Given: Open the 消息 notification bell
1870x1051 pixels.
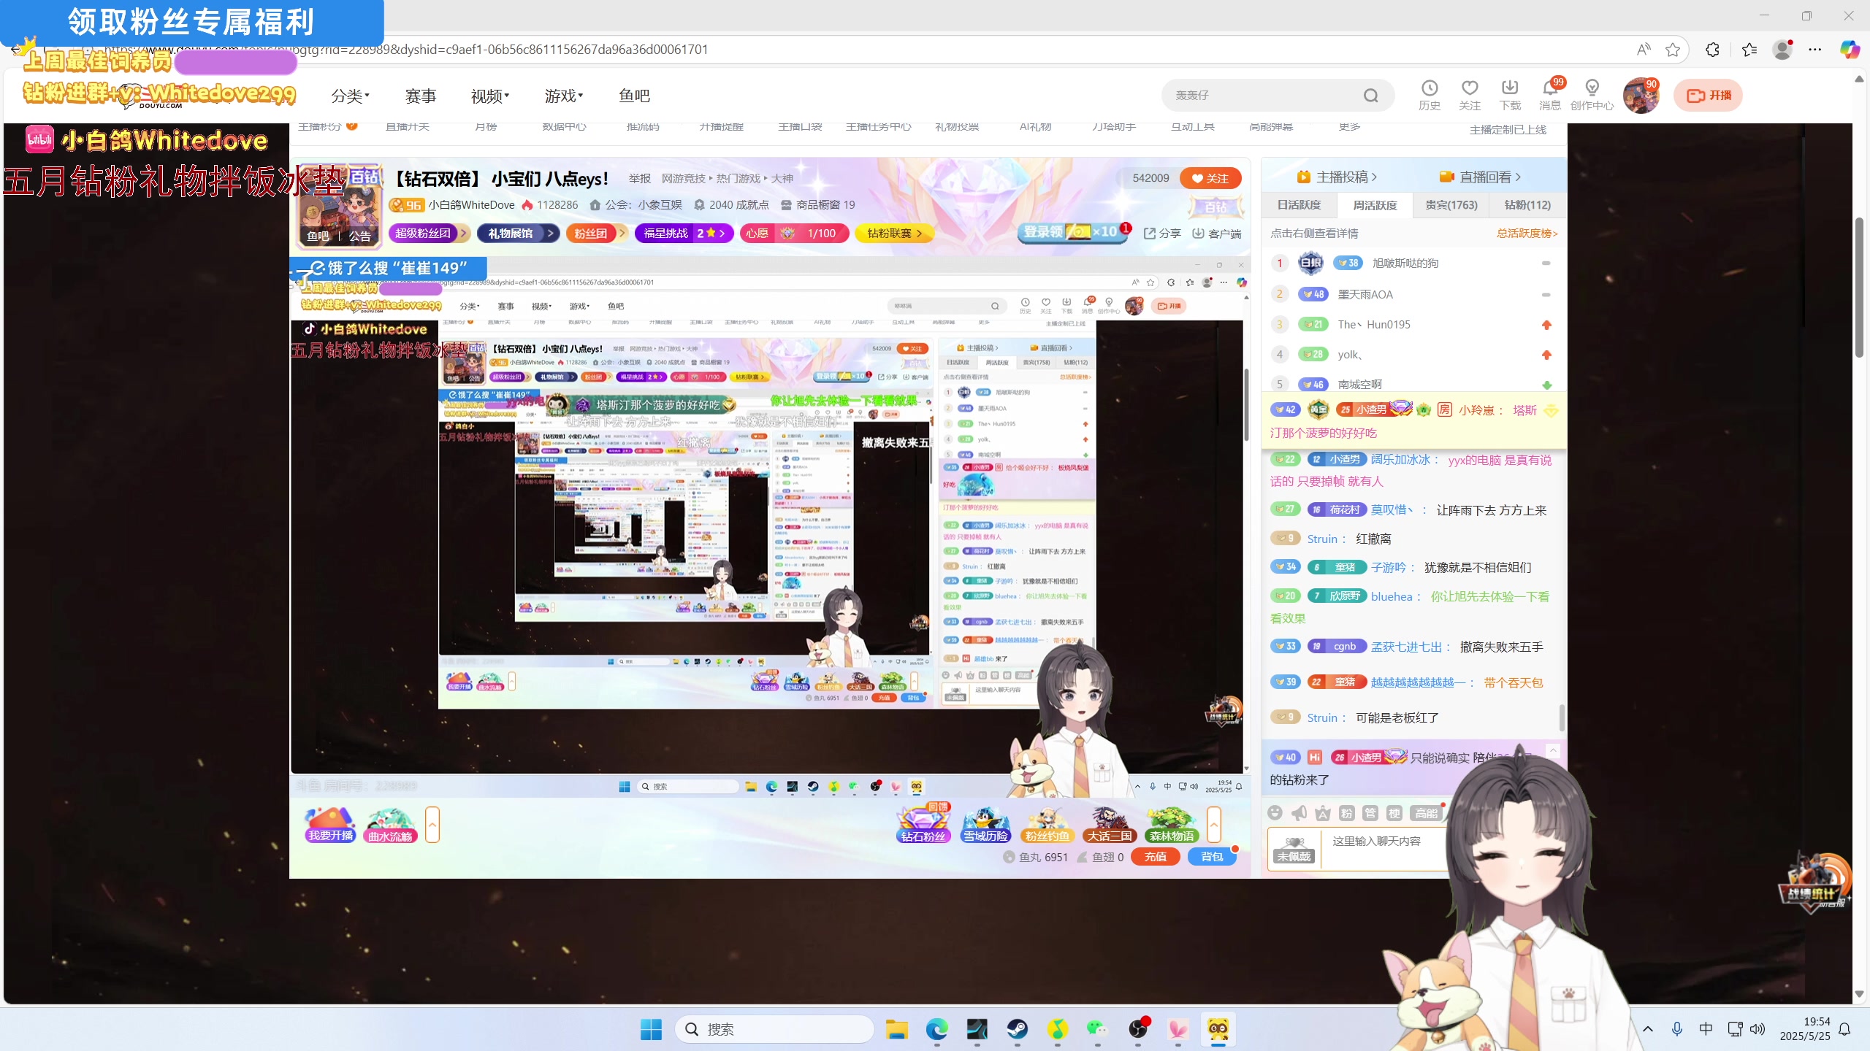Looking at the screenshot, I should pos(1549,95).
